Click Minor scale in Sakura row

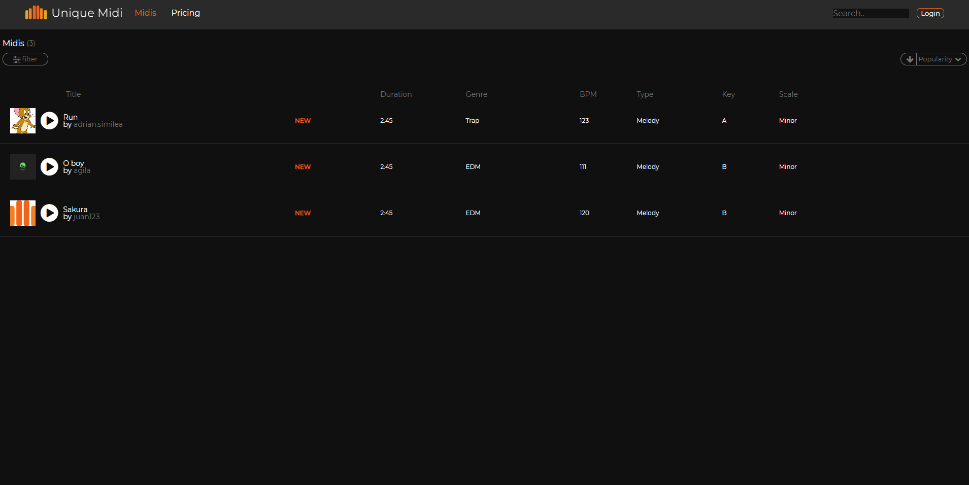(788, 213)
